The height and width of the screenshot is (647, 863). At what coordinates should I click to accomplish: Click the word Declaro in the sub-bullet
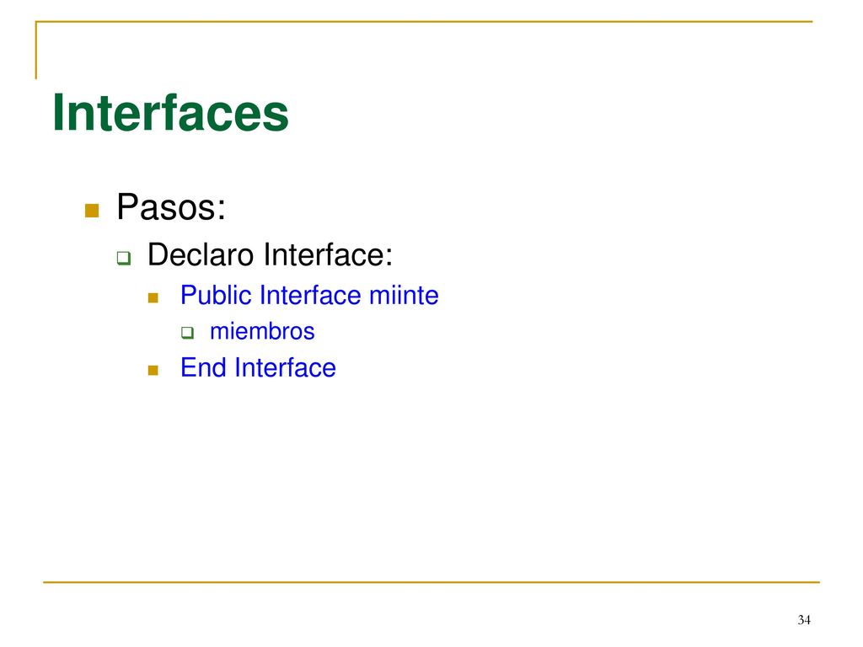point(201,254)
